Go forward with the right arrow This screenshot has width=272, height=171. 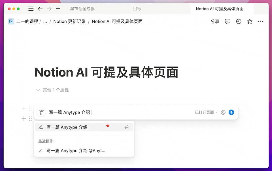49,9
